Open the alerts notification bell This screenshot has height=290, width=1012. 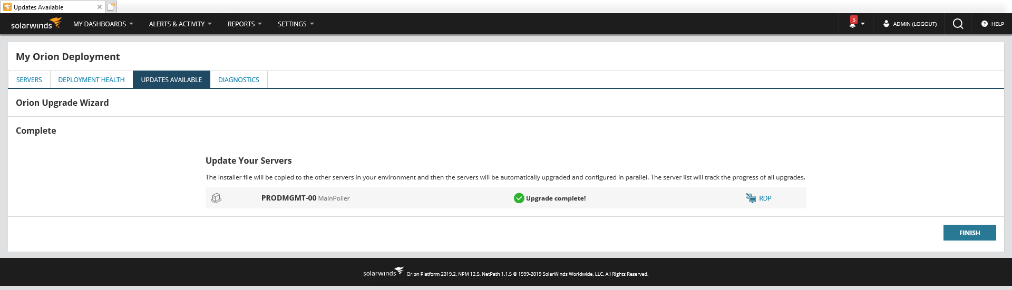[852, 23]
